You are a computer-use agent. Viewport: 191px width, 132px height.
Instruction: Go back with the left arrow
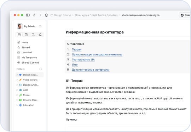point(34,15)
